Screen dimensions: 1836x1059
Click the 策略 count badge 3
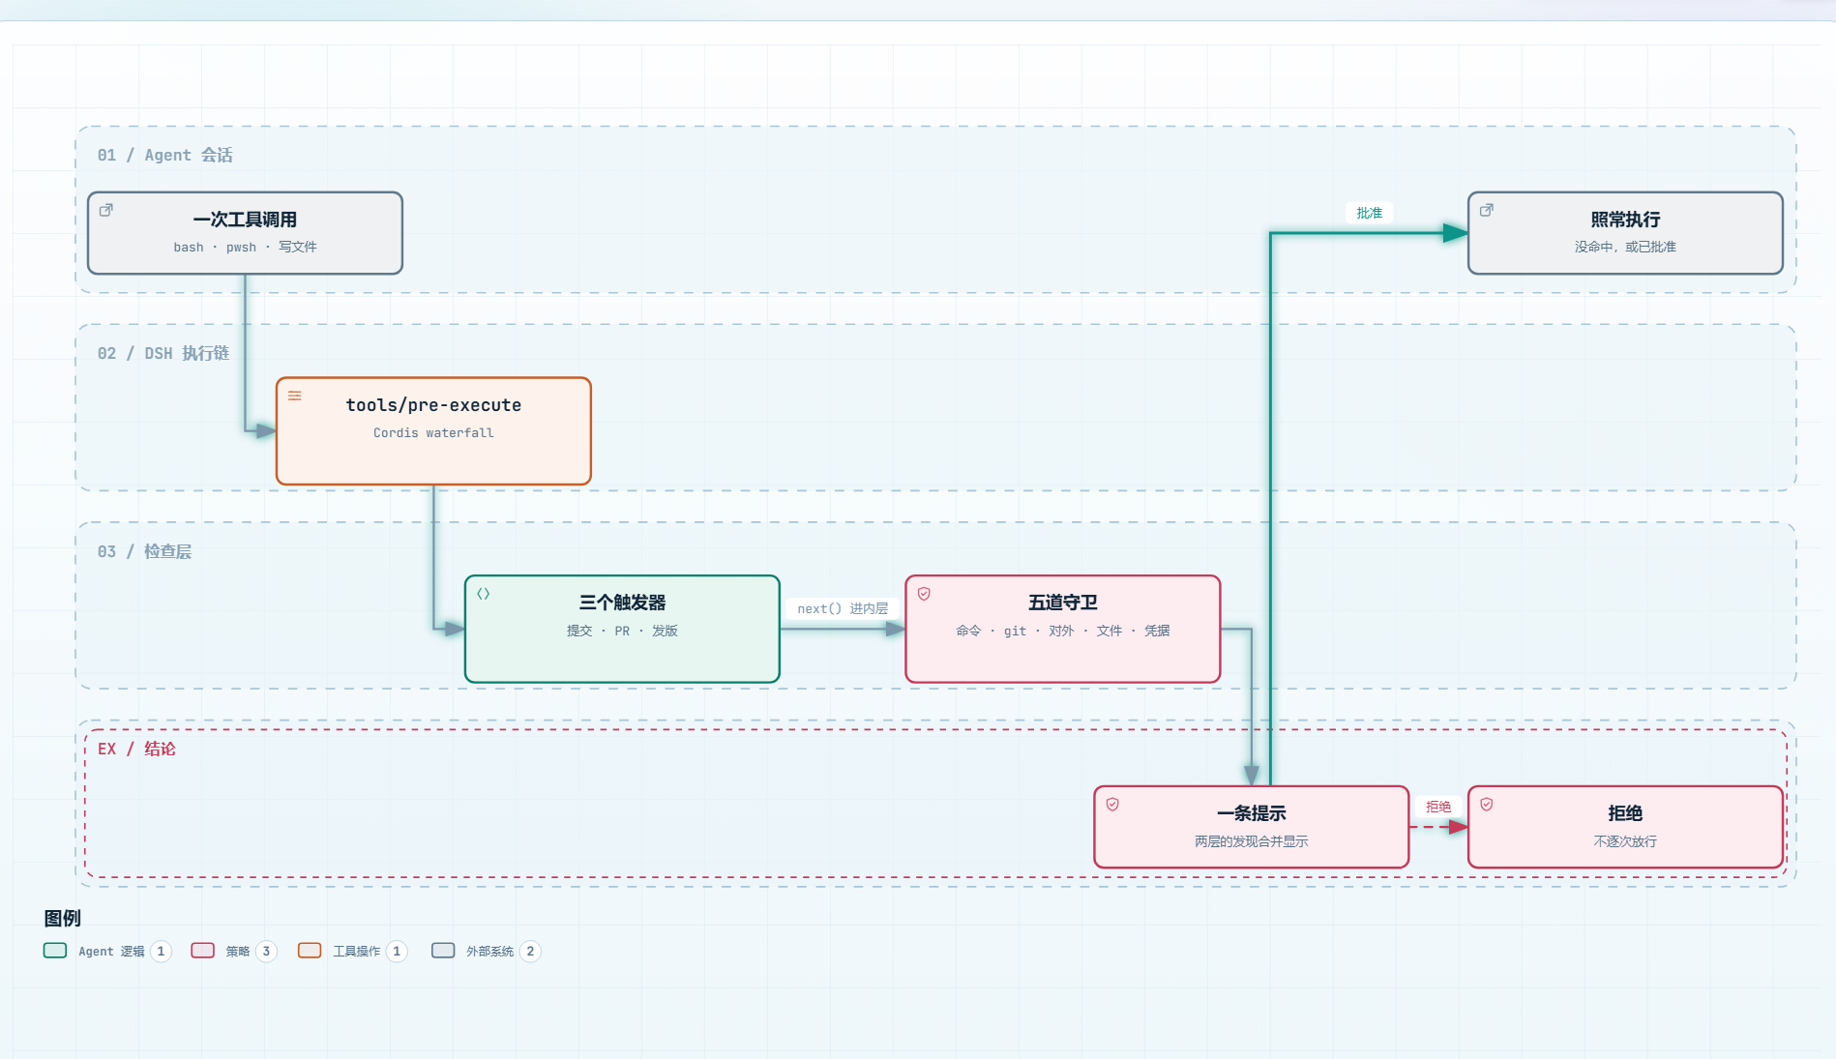(x=266, y=952)
